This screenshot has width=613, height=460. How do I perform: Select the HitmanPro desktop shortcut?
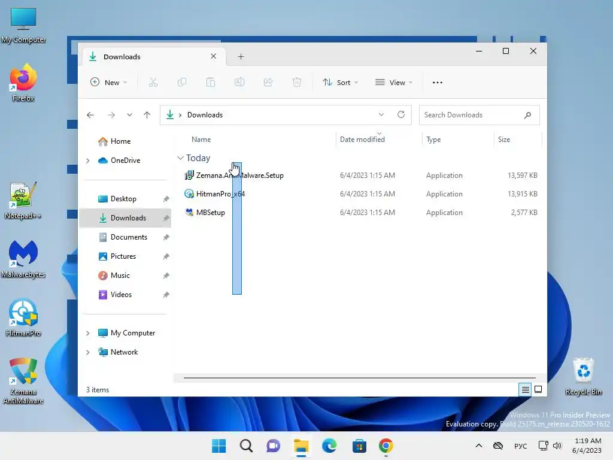pyautogui.click(x=23, y=318)
